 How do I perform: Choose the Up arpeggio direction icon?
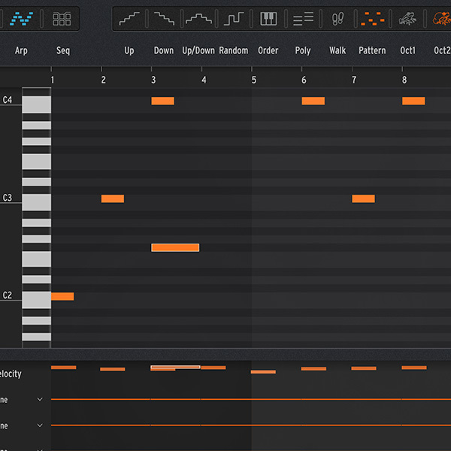click(x=129, y=19)
